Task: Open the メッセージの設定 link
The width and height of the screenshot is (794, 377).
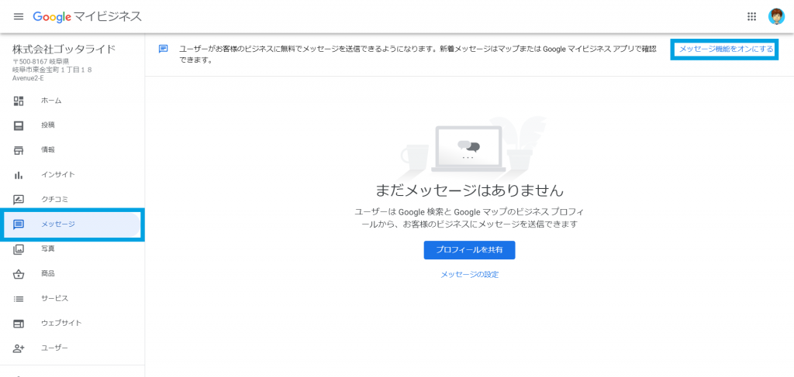Action: 469,275
